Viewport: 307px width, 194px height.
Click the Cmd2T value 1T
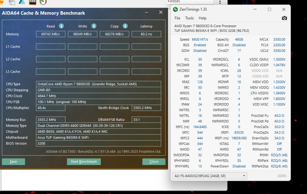(239, 51)
